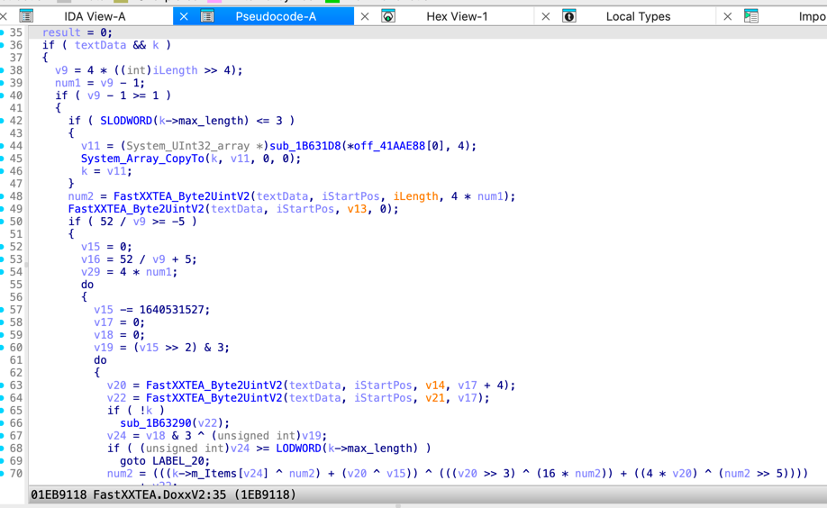Image resolution: width=827 pixels, height=508 pixels.
Task: Toggle breakpoint dot on line 38
Action: click(x=2, y=70)
